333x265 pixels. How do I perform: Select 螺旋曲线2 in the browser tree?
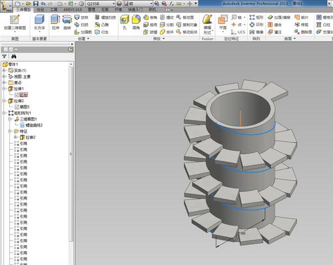click(x=31, y=125)
